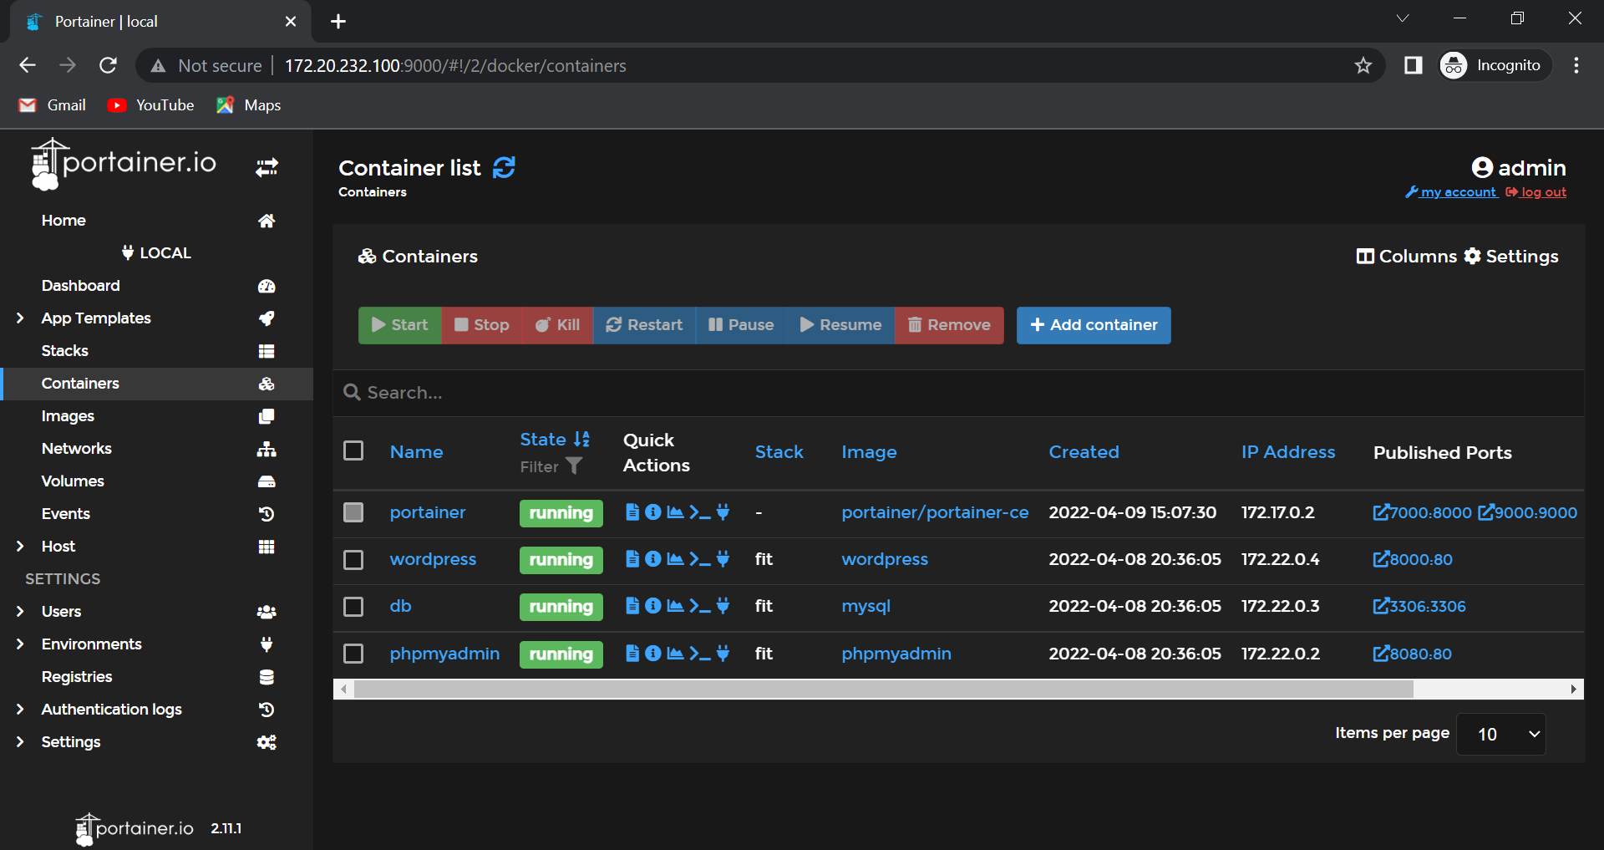
Task: Open App Templates from the sidebar
Action: pos(95,318)
